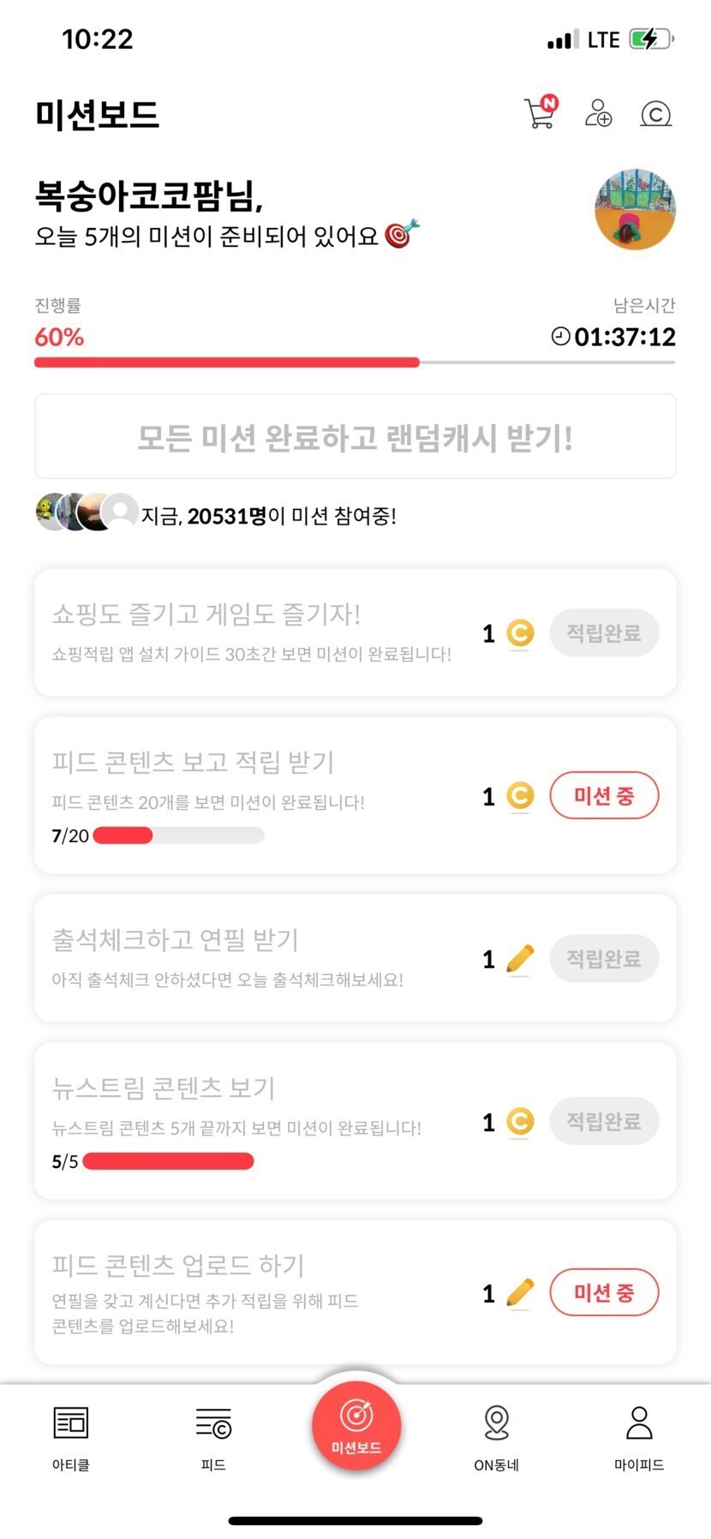Image resolution: width=711 pixels, height=1539 pixels.
Task: Tap 적립완료 button for 뉴스트림 콘텐츠 보기
Action: 604,1121
